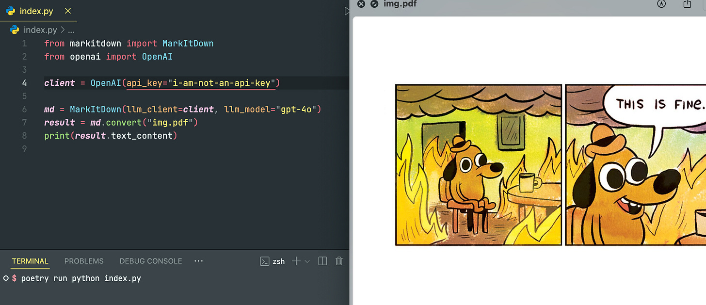Image resolution: width=706 pixels, height=305 pixels.
Task: Click the Python icon on index.py tab
Action: (x=11, y=11)
